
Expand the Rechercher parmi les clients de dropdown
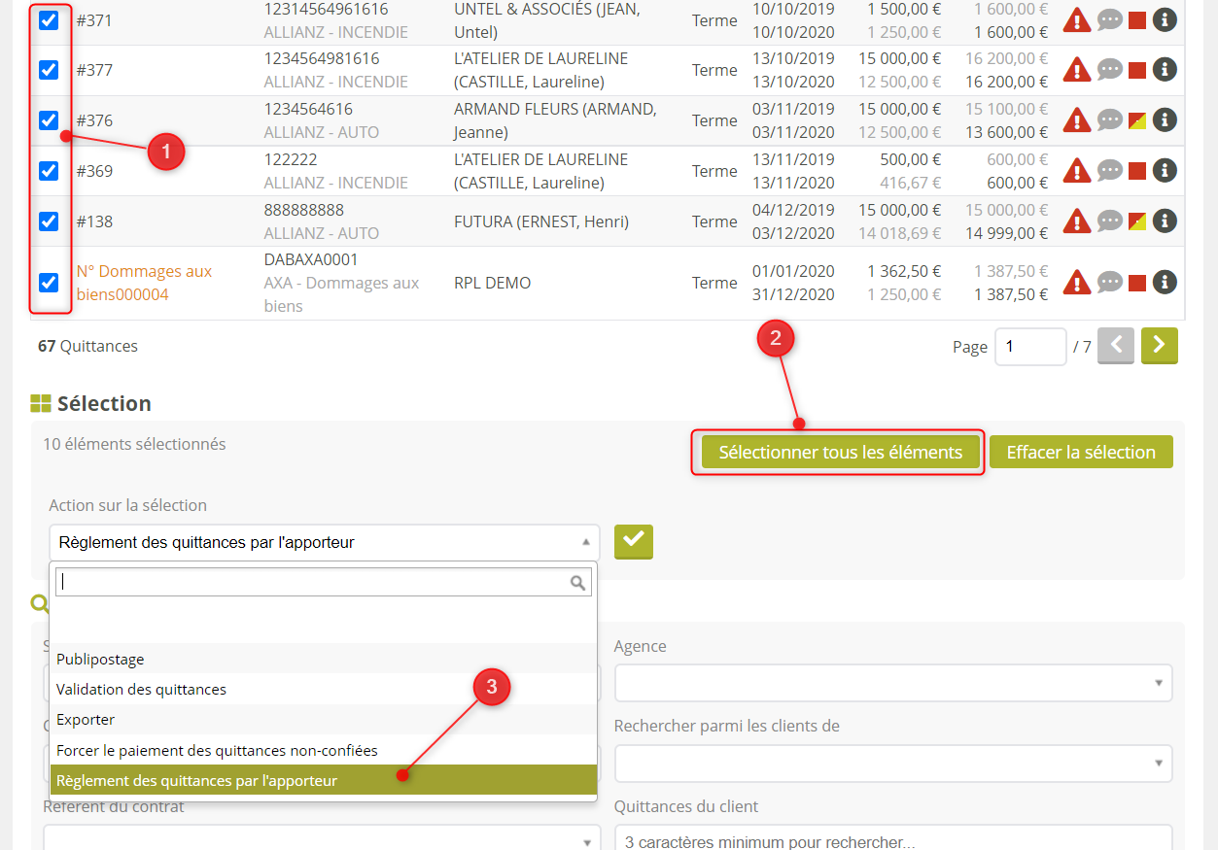tap(892, 763)
